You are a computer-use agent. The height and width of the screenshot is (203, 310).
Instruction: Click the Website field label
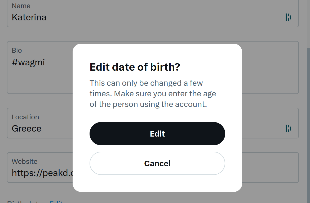[25, 161]
